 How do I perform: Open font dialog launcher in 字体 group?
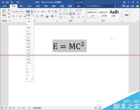click(57, 21)
